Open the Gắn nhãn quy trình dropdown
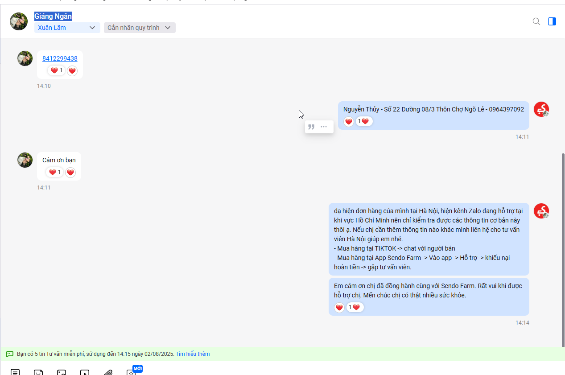The image size is (565, 375). (x=140, y=28)
